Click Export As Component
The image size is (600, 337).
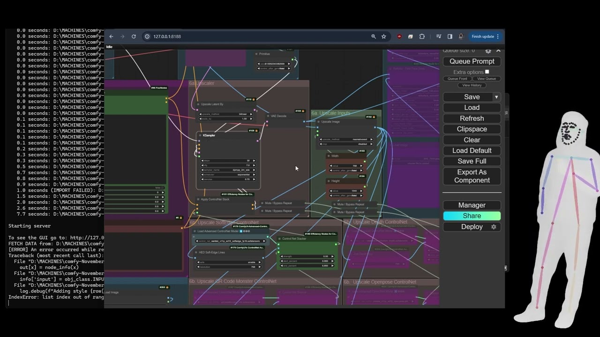click(472, 176)
